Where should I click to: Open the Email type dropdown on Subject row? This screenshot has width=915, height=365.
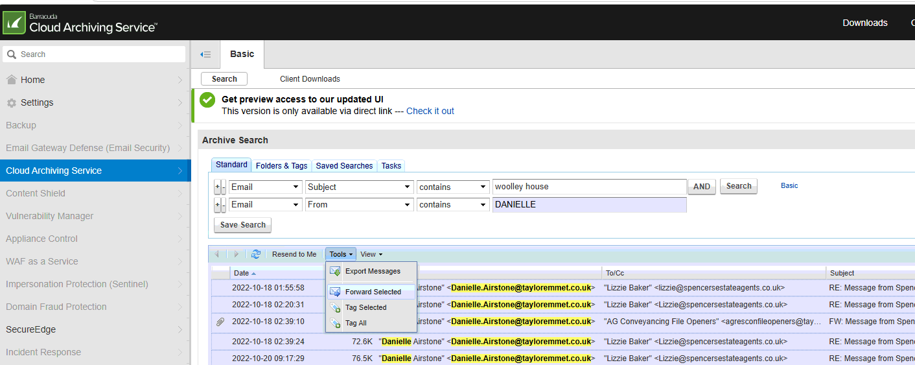coord(265,187)
